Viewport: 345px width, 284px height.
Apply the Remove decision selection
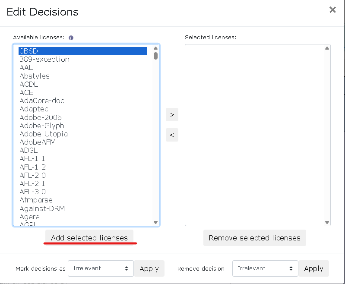(x=313, y=268)
